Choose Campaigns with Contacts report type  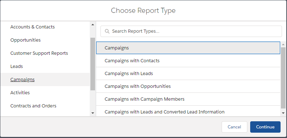point(188,60)
